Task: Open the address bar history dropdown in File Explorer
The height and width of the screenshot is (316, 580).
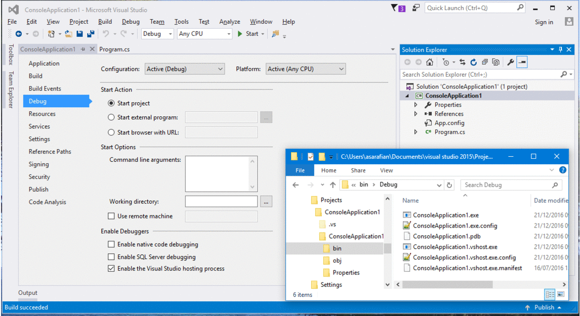Action: pos(439,185)
